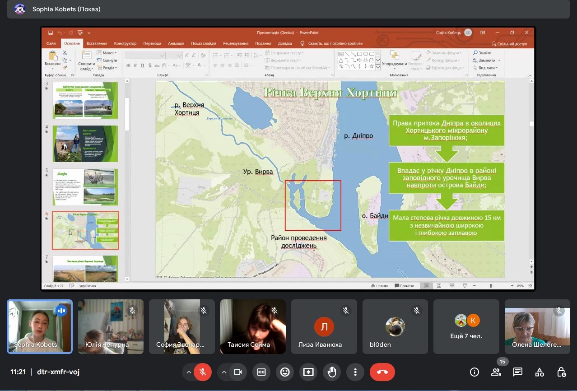
Task: Turn on closed captions
Action: [x=261, y=372]
